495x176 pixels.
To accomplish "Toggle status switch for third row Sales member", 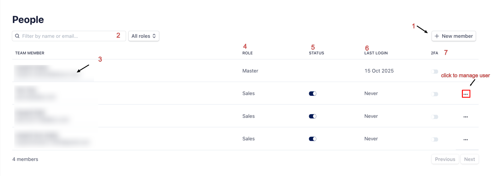I will click(x=312, y=116).
